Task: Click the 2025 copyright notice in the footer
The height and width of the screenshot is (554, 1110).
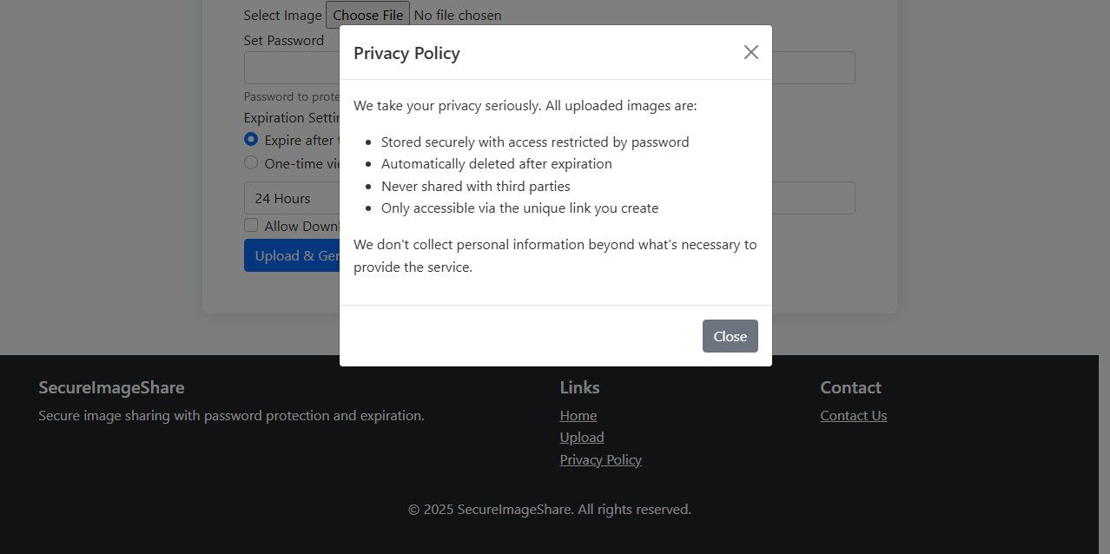Action: click(x=550, y=509)
